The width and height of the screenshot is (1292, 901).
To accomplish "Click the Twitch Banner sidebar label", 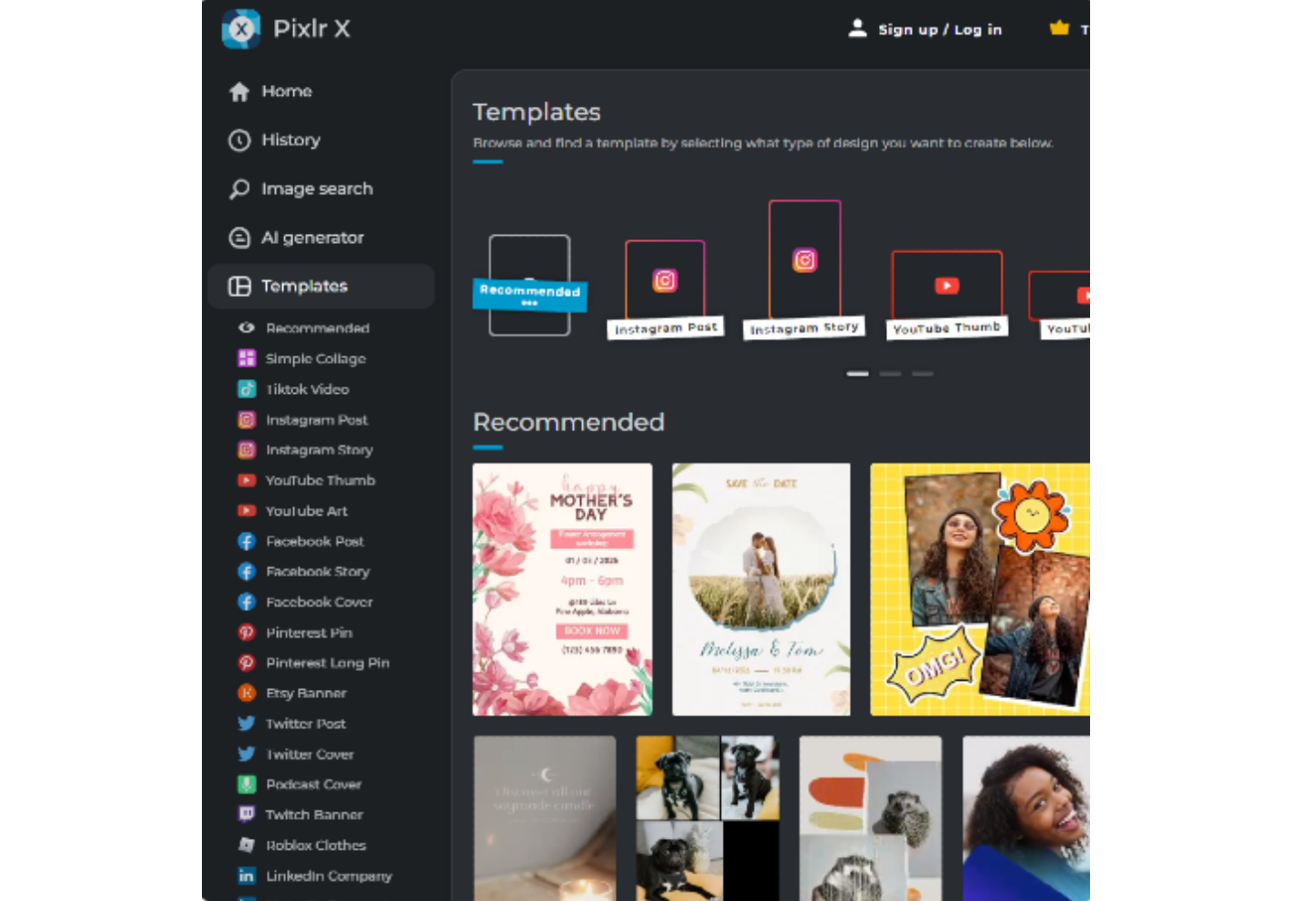I will 314,814.
